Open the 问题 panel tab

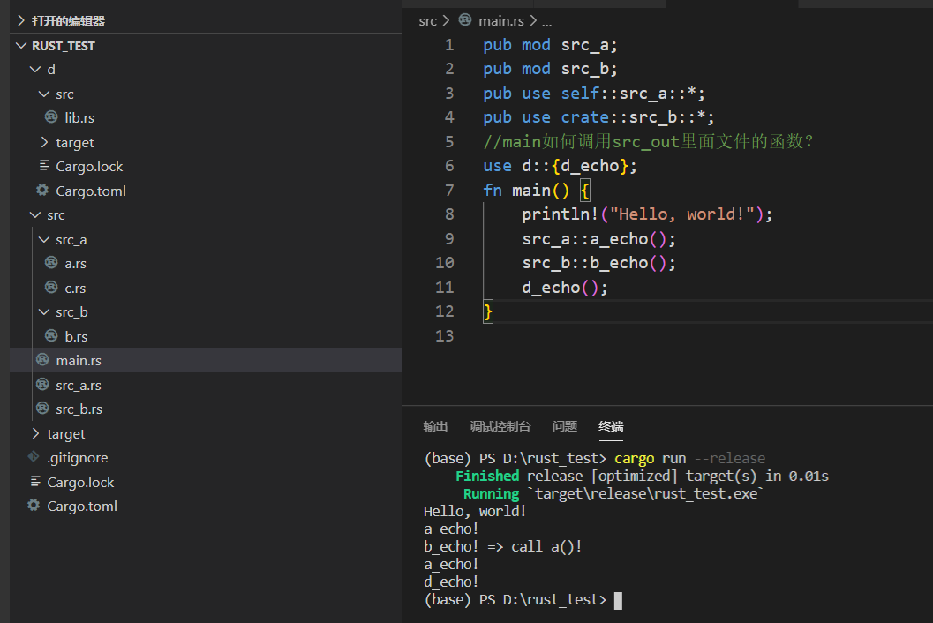pos(564,425)
